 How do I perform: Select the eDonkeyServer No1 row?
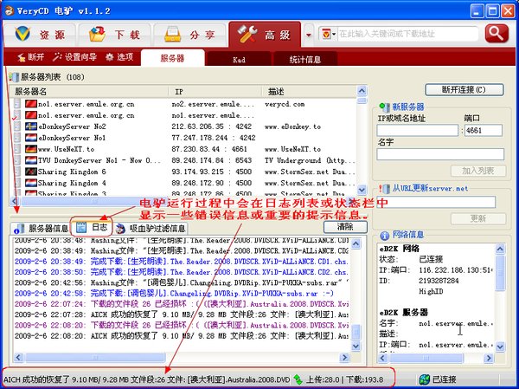184,138
